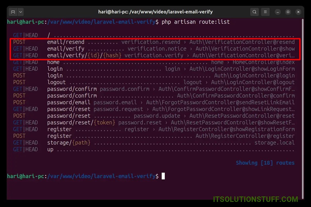Click the verification.notice route name
The width and height of the screenshot is (311, 207).
pos(157,49)
